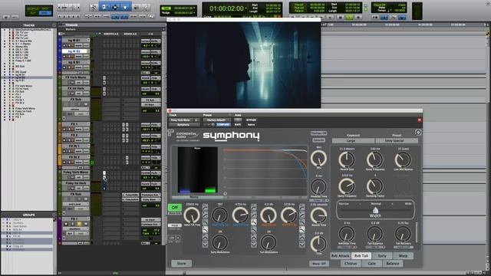Select the Grabber tool in the toolbar

[125, 7]
